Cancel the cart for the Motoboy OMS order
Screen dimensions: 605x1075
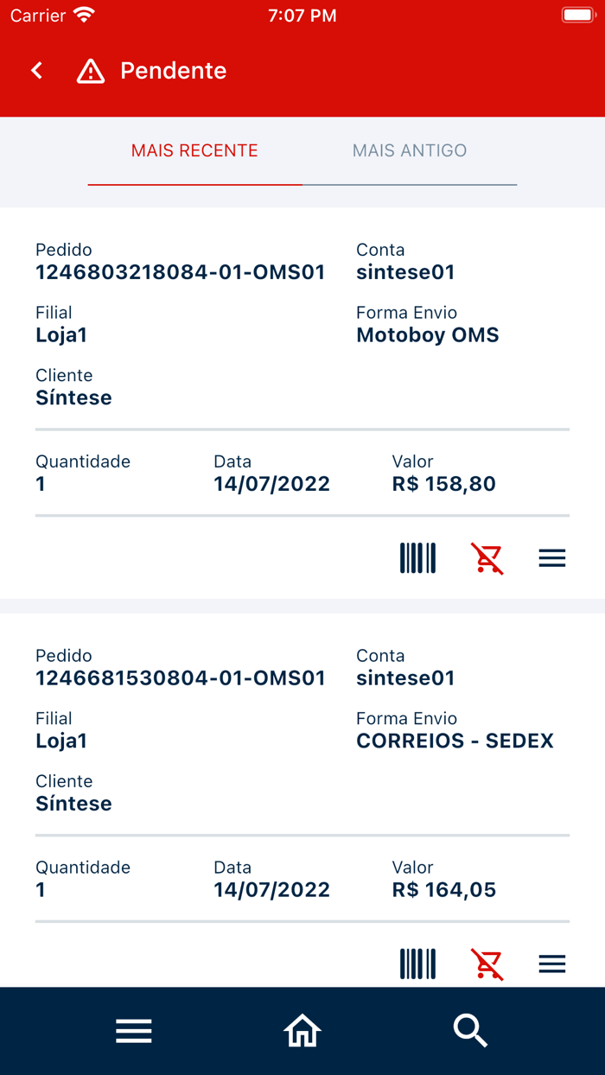tap(487, 558)
